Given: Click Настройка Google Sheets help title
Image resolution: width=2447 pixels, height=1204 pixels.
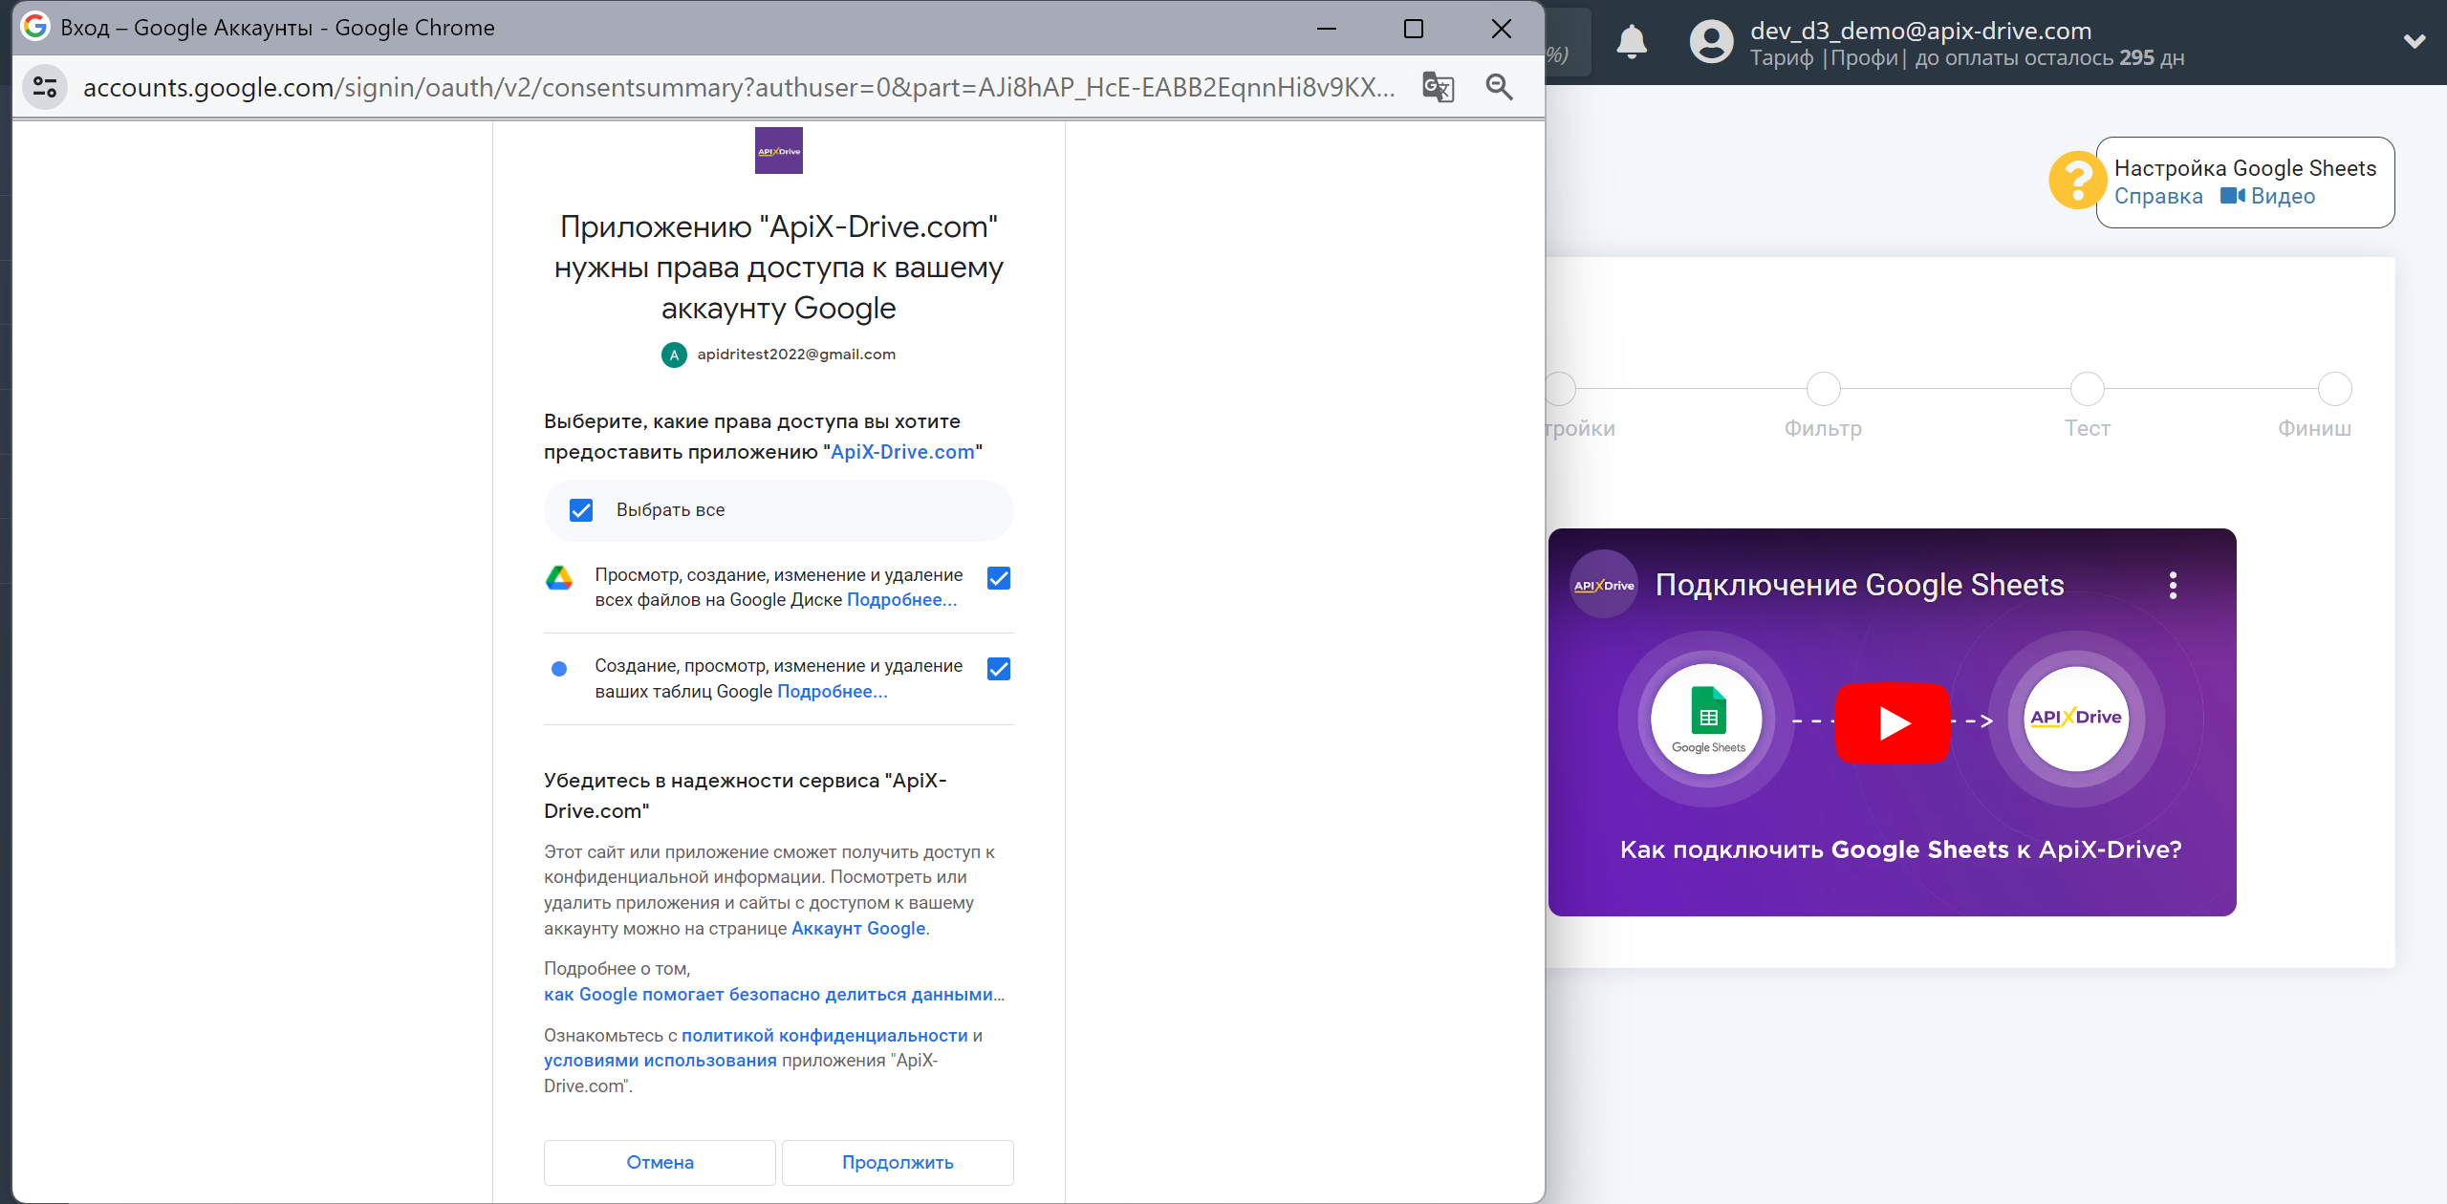Looking at the screenshot, I should [2244, 168].
